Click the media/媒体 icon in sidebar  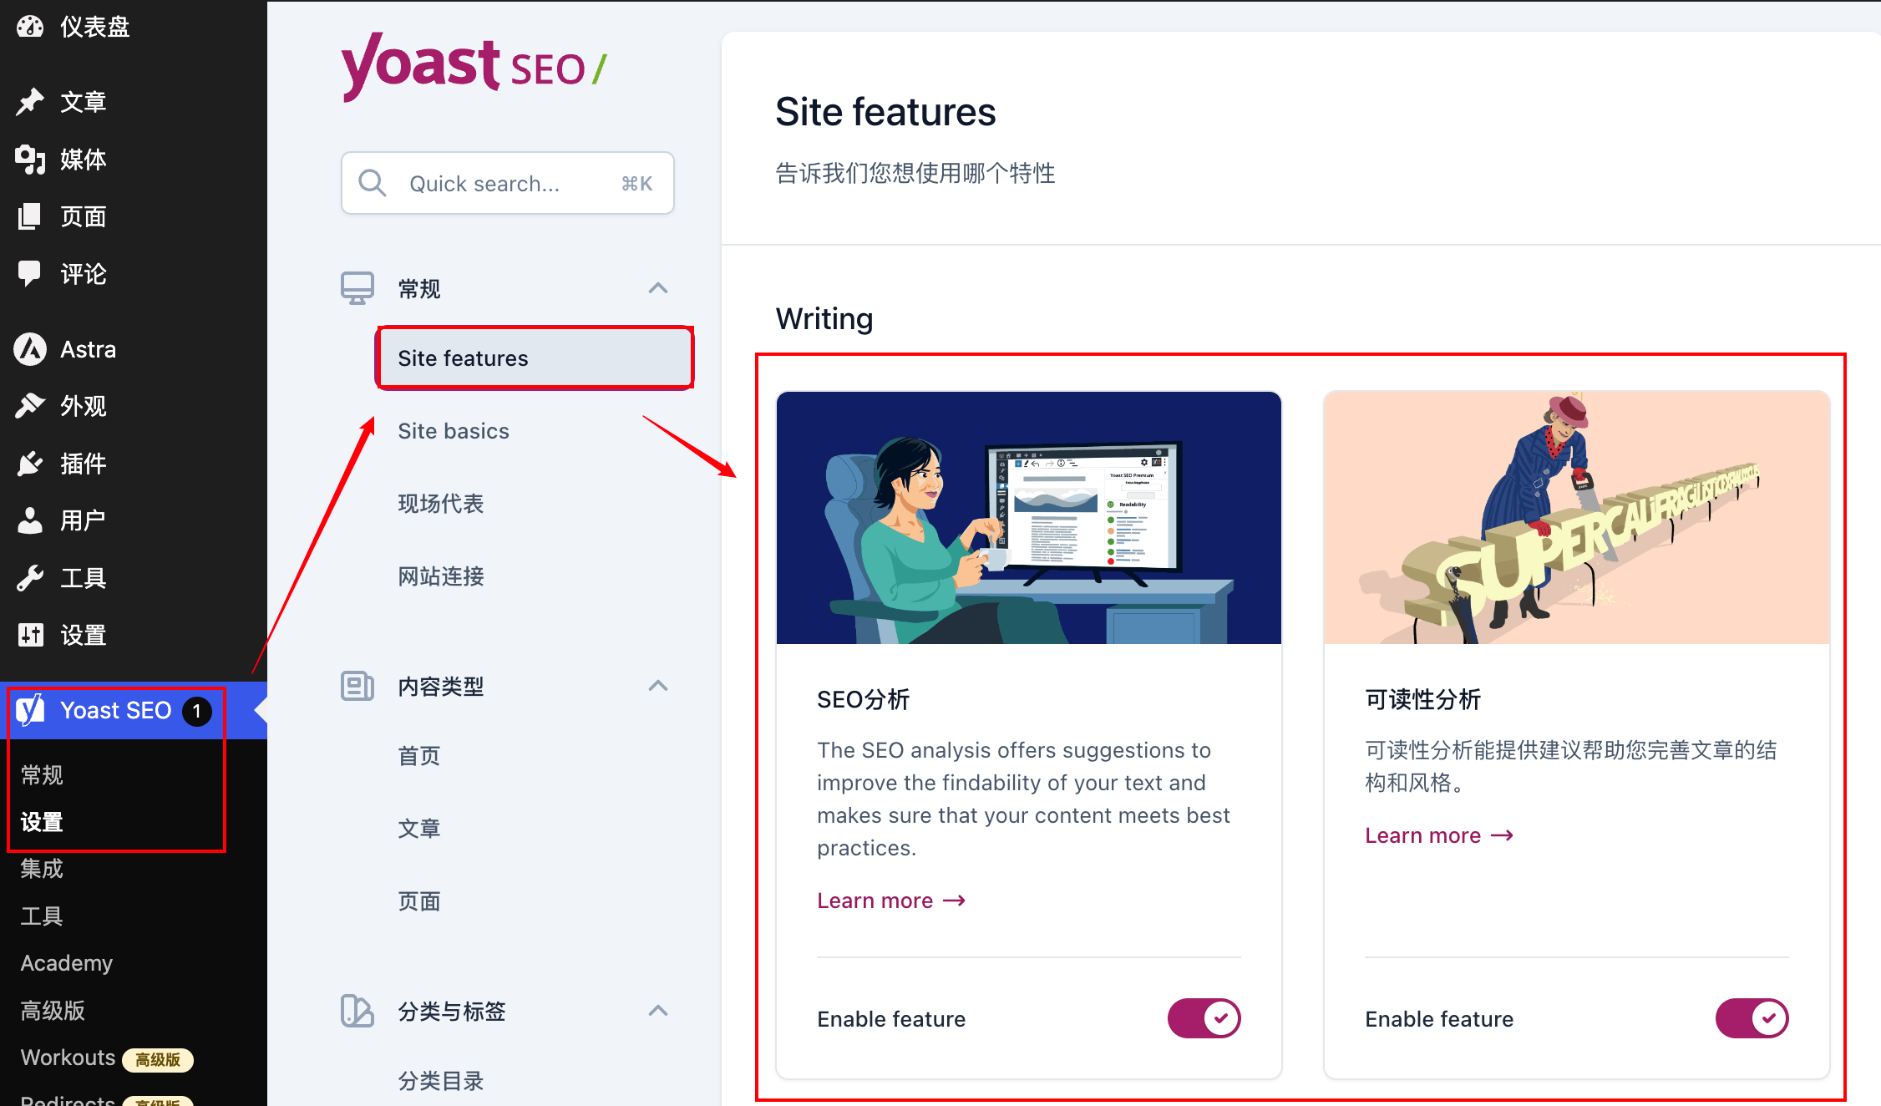pos(32,160)
